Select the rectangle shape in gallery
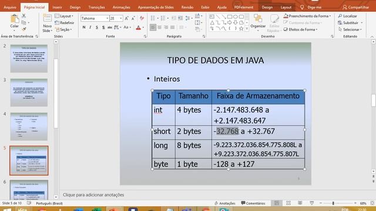The width and height of the screenshot is (376, 211). pos(230,17)
